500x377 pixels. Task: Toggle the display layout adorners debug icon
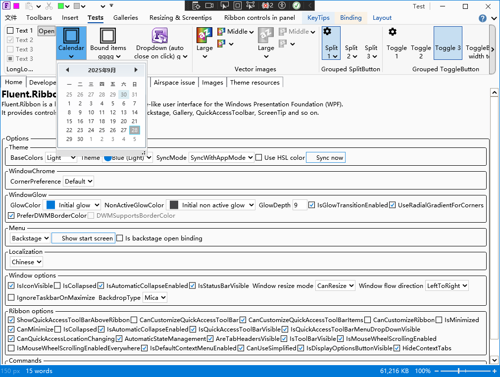pyautogui.click(x=238, y=5)
